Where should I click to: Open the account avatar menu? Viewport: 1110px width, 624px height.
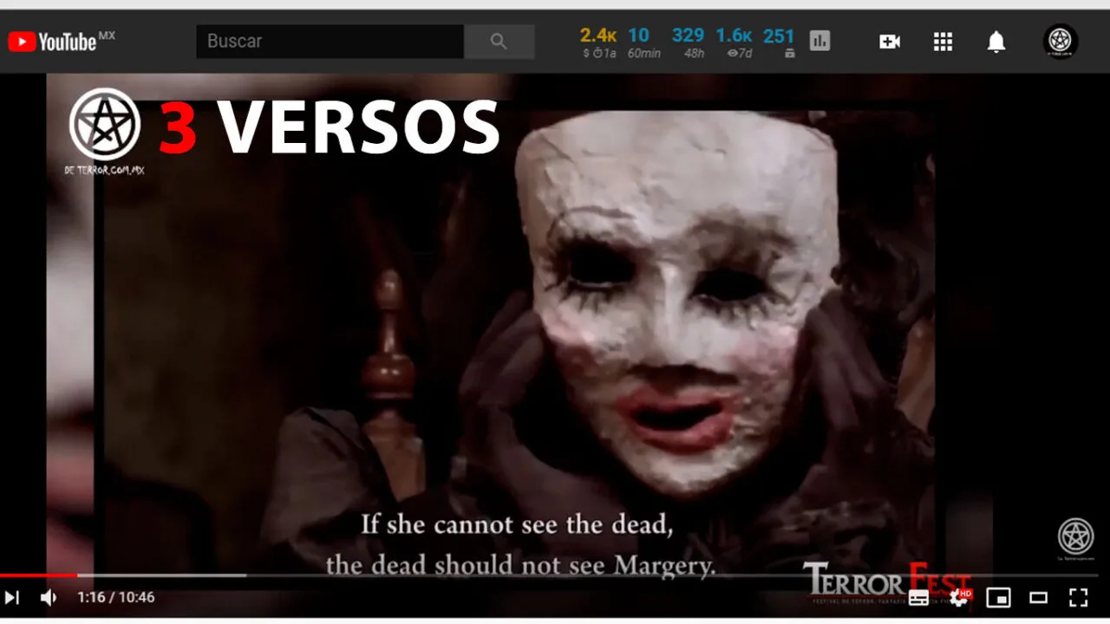[x=1060, y=41]
